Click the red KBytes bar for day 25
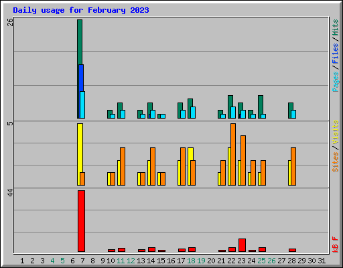343x268 pixels. 262,249
